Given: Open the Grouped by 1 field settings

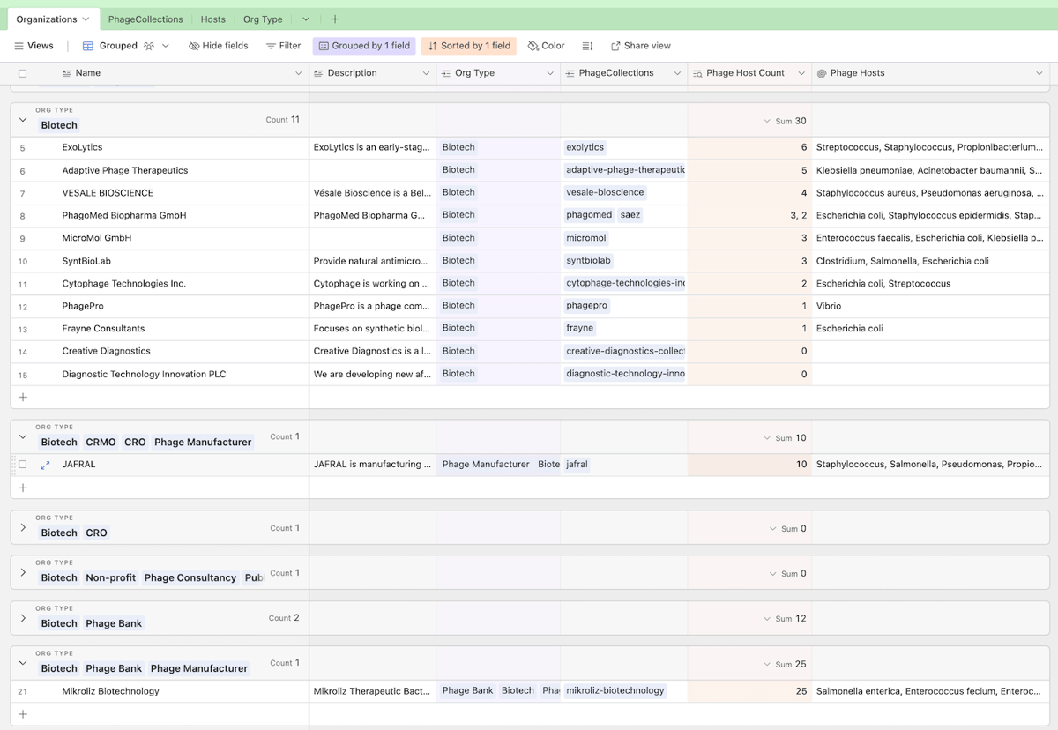Looking at the screenshot, I should point(365,46).
